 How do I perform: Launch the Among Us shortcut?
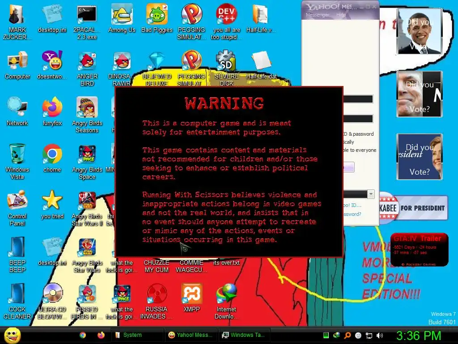coord(122,18)
